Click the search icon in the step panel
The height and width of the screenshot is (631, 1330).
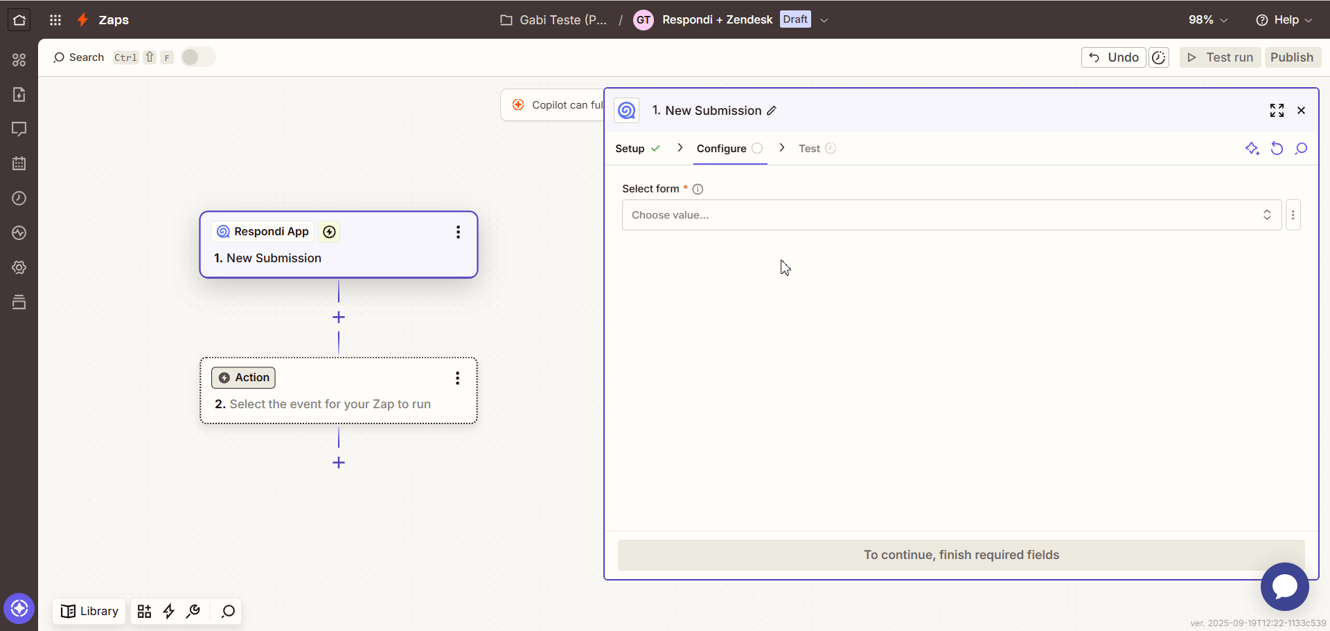[x=1302, y=149]
